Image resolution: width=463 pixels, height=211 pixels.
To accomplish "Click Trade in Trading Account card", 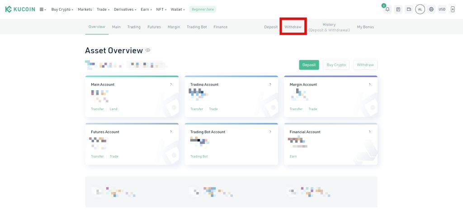I will tap(213, 109).
